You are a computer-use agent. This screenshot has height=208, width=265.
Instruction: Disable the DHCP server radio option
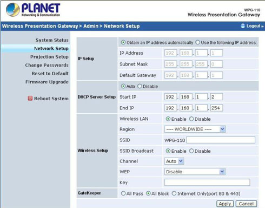coord(140,86)
